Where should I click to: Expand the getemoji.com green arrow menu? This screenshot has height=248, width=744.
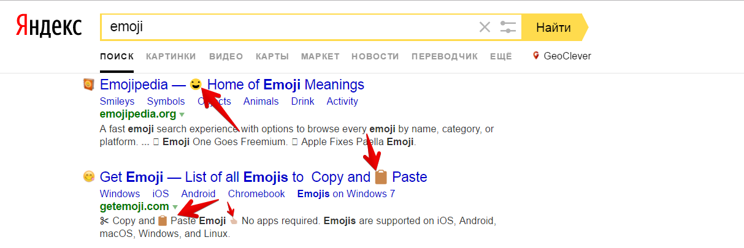[x=175, y=207]
